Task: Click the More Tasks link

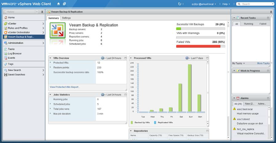Action: [263, 63]
